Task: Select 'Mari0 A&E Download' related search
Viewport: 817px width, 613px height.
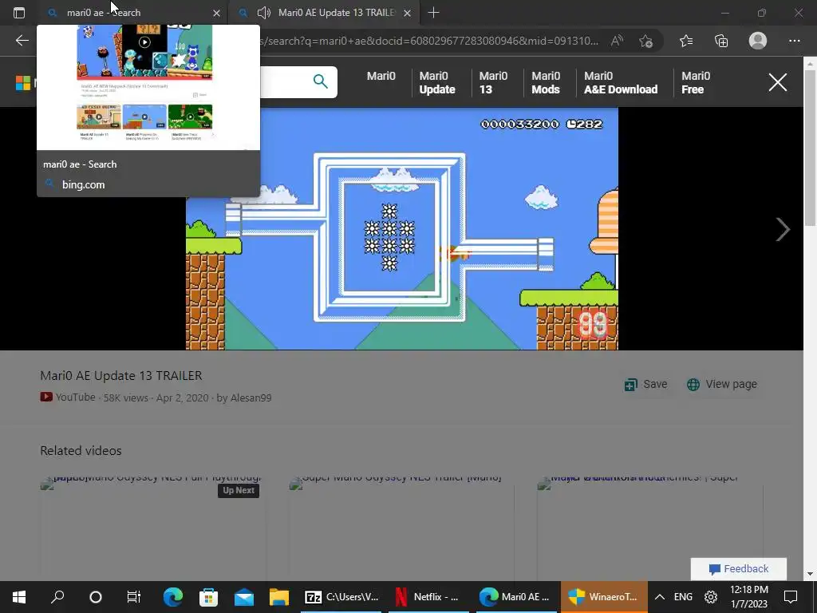Action: point(621,82)
